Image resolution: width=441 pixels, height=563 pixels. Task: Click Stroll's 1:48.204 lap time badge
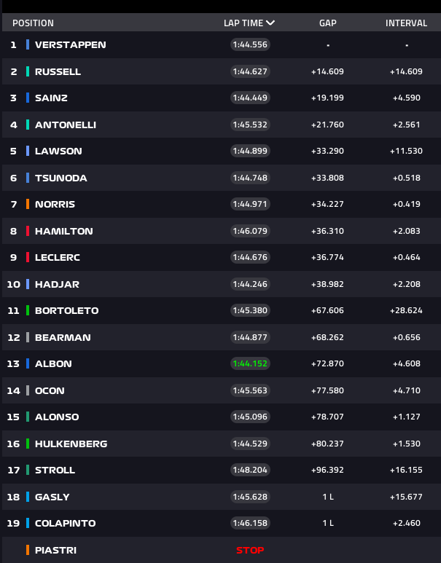click(x=250, y=470)
